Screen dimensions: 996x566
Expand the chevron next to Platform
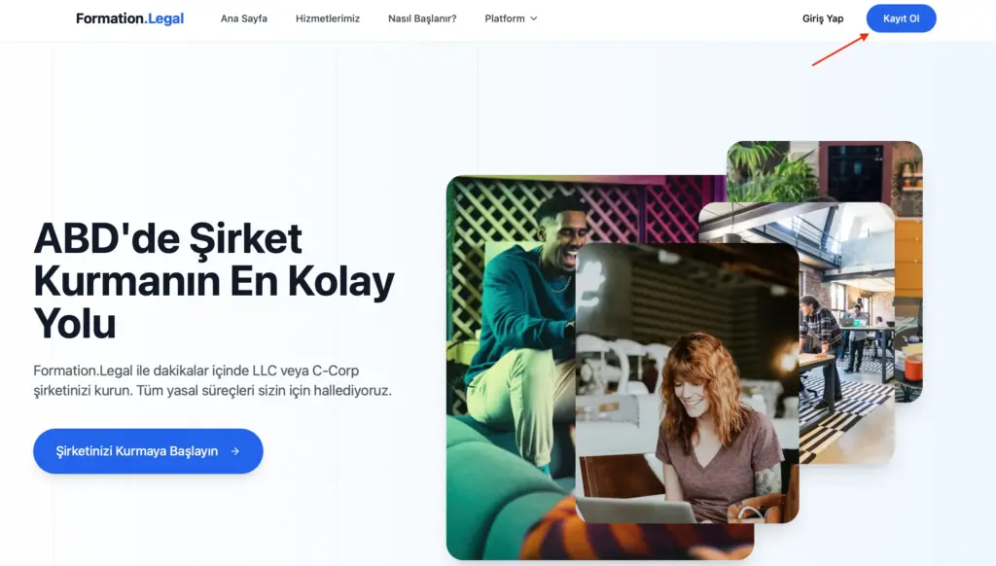click(534, 18)
